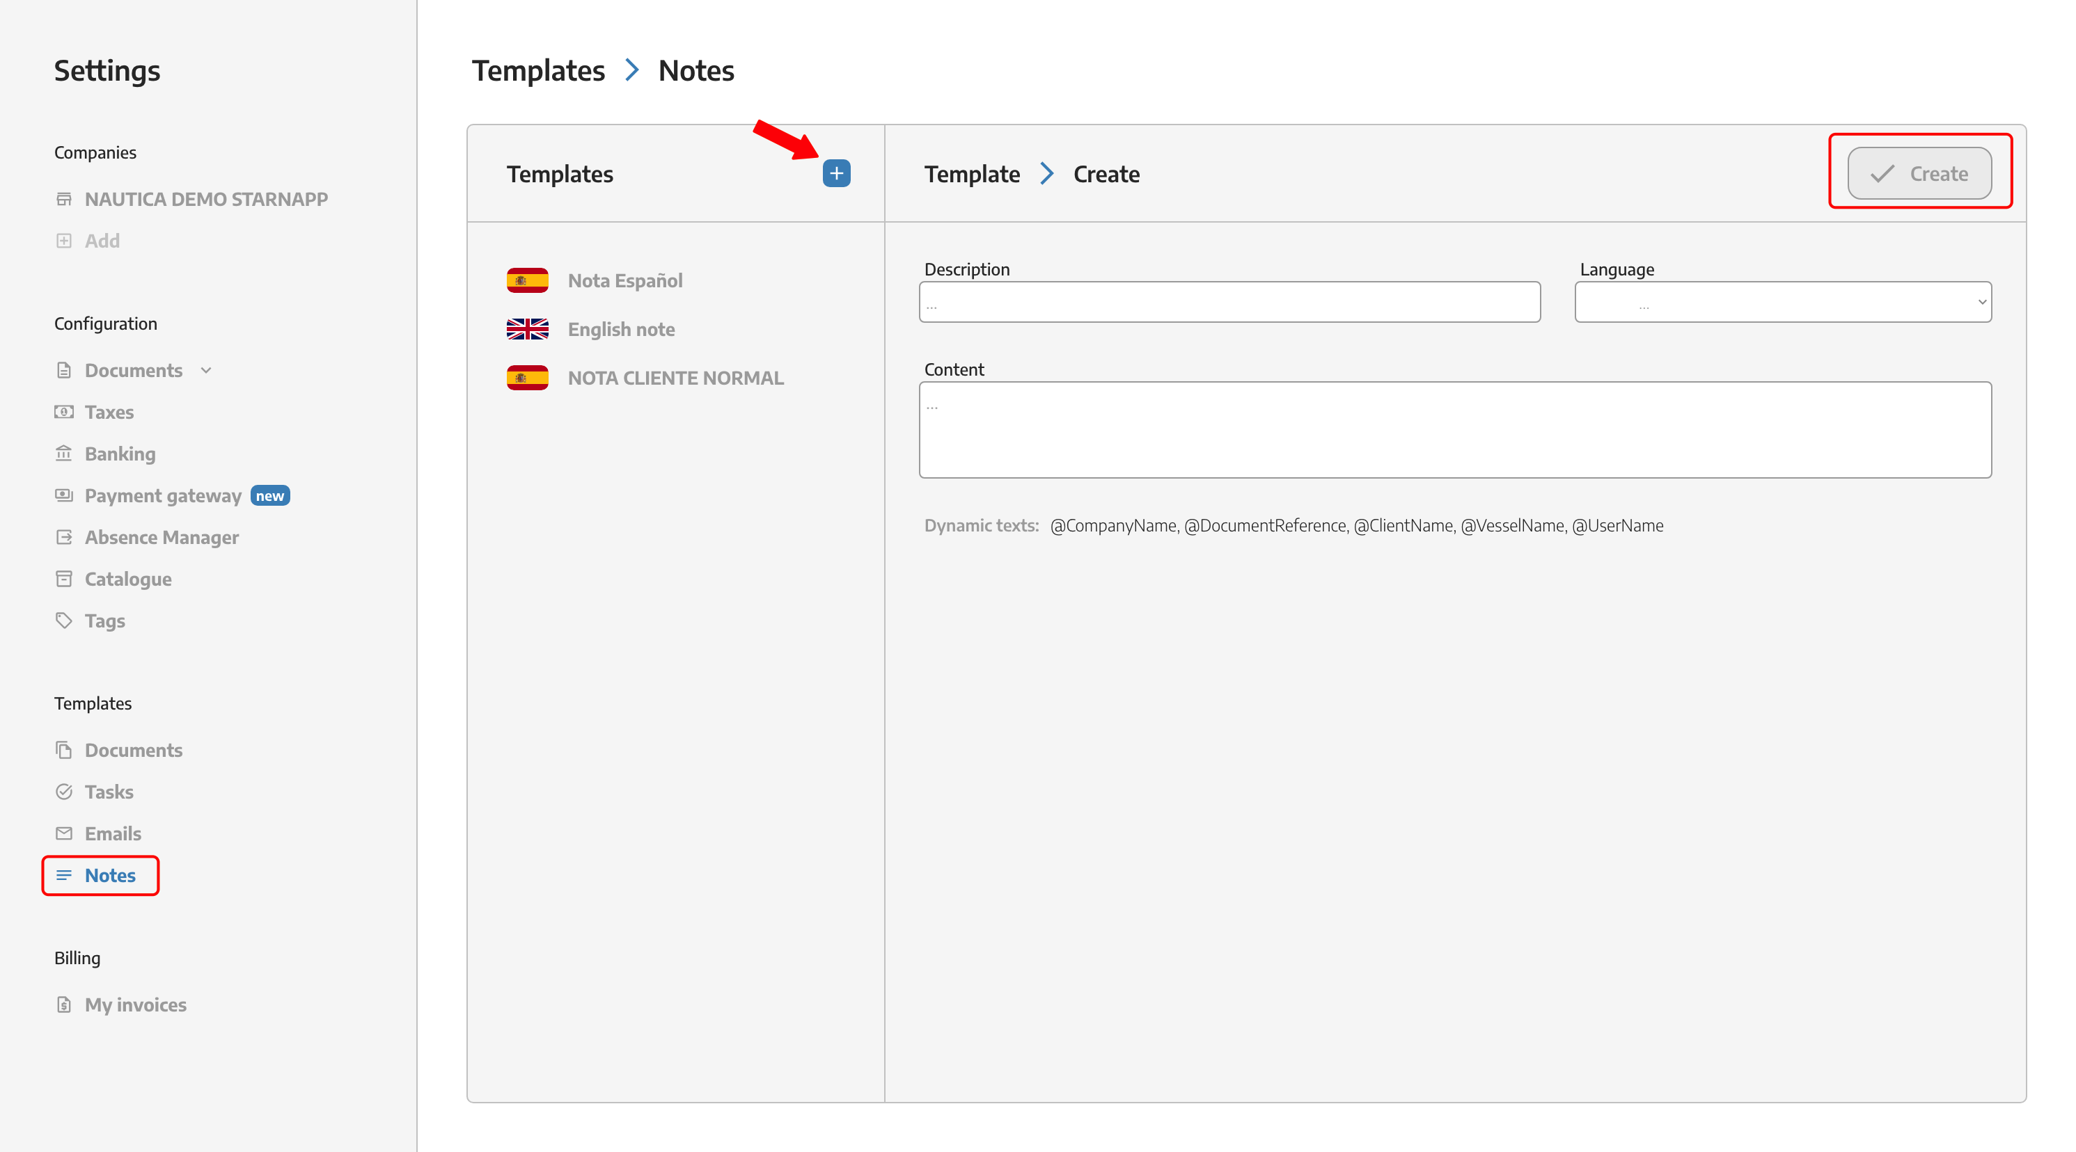The image size is (2076, 1152).
Task: Focus the Content text area
Action: click(x=1456, y=430)
